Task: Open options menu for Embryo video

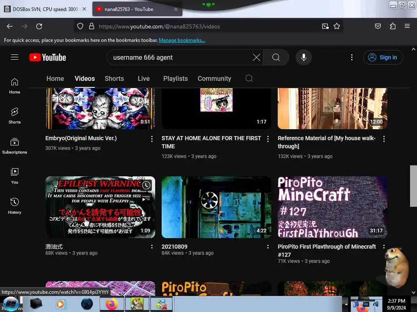Action: coord(152,139)
